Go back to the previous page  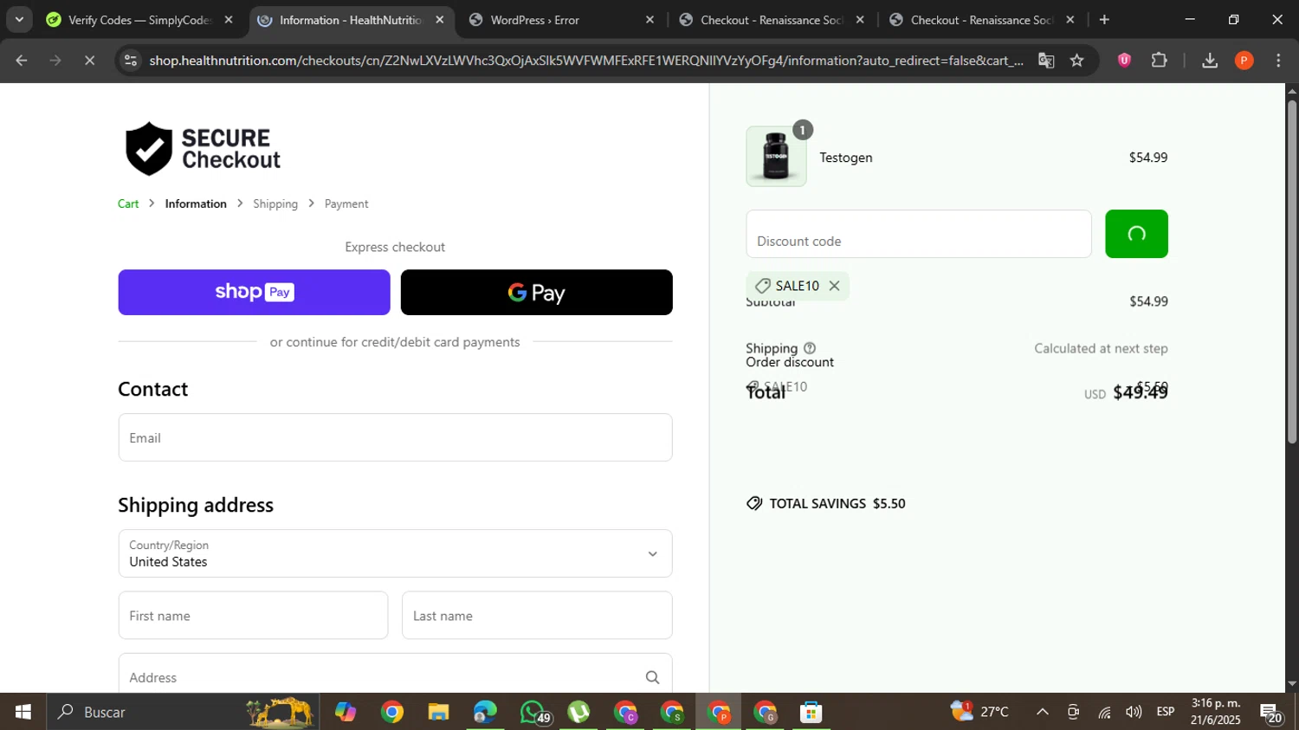tap(22, 61)
